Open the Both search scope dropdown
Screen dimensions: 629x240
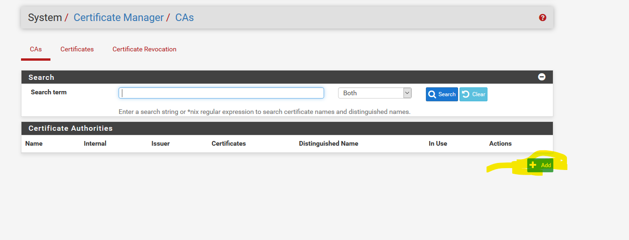click(x=375, y=93)
